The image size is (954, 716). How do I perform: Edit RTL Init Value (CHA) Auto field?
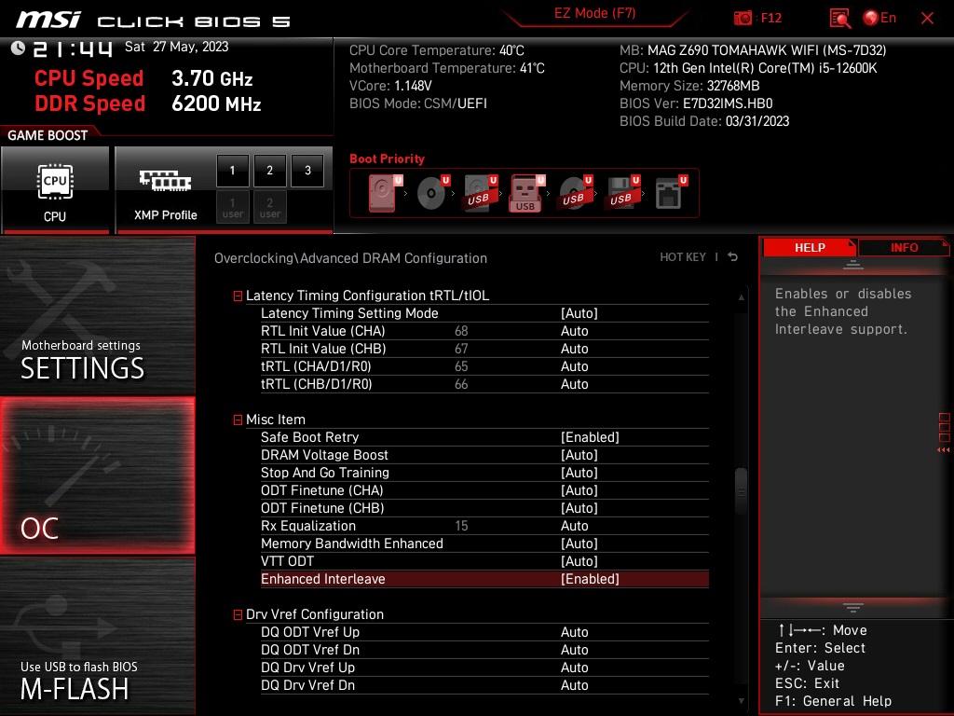tap(574, 331)
